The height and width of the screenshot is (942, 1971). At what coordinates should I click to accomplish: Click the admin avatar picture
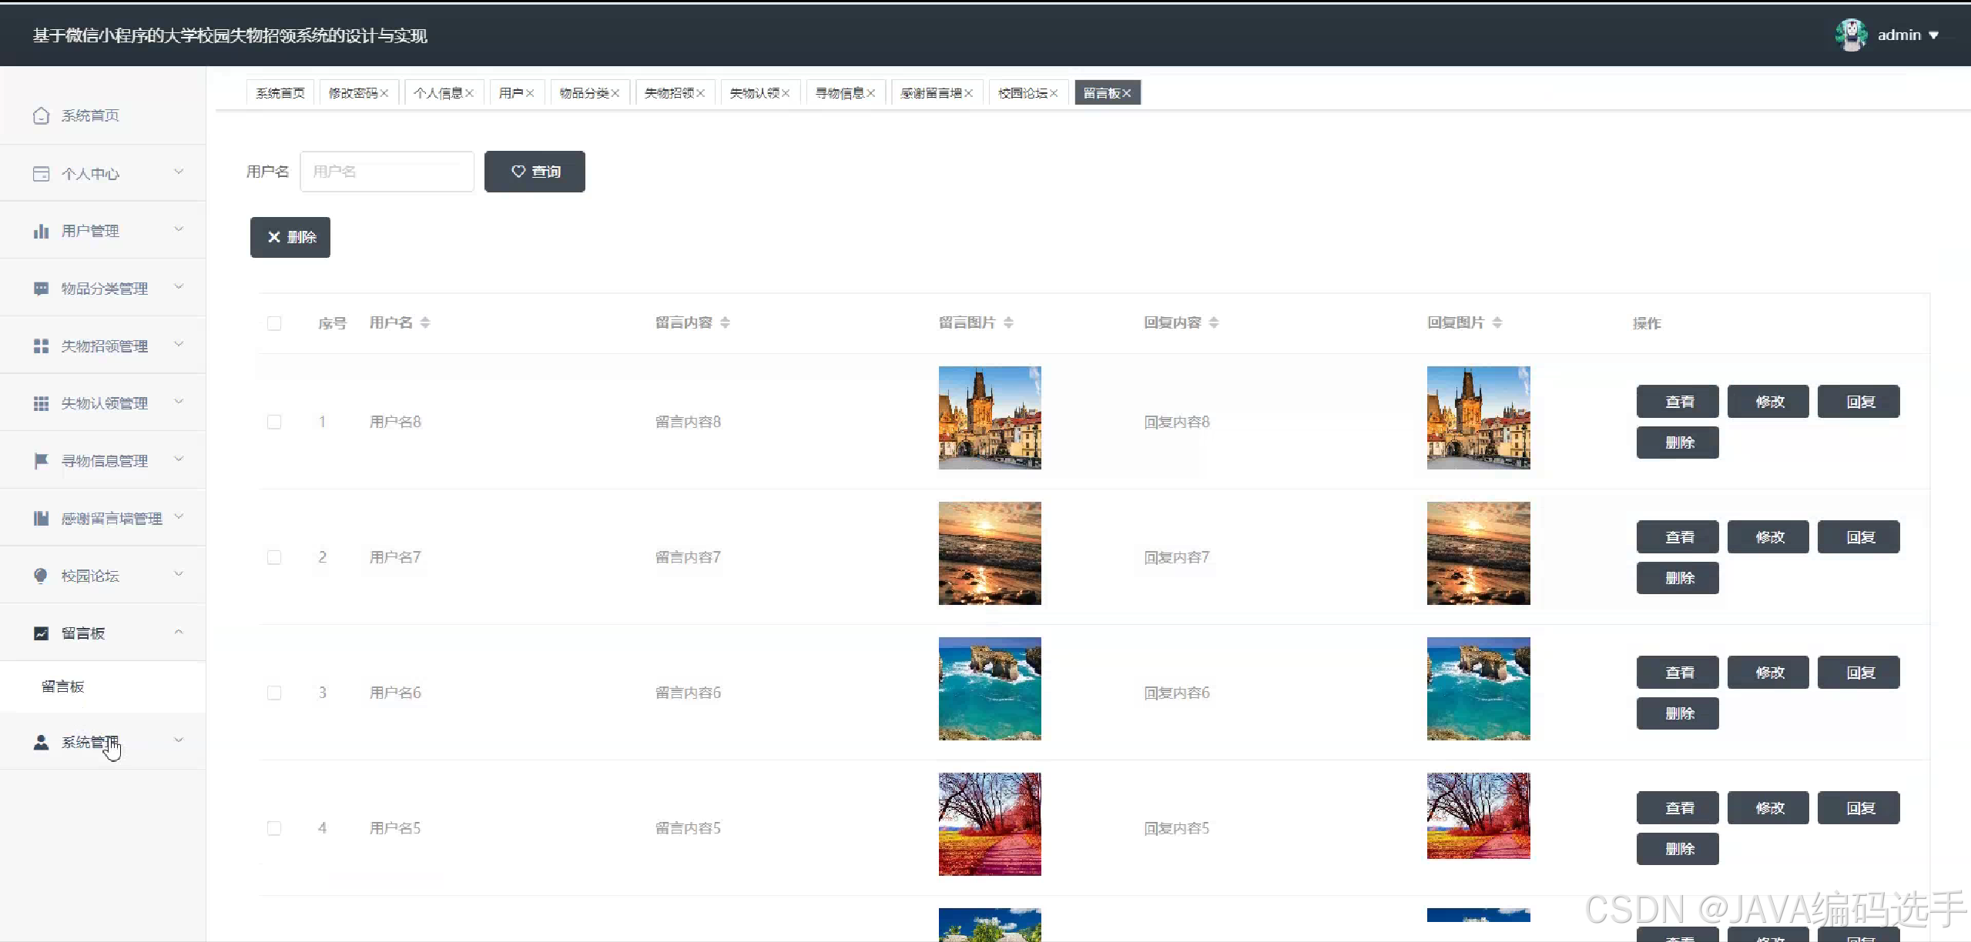1851,35
